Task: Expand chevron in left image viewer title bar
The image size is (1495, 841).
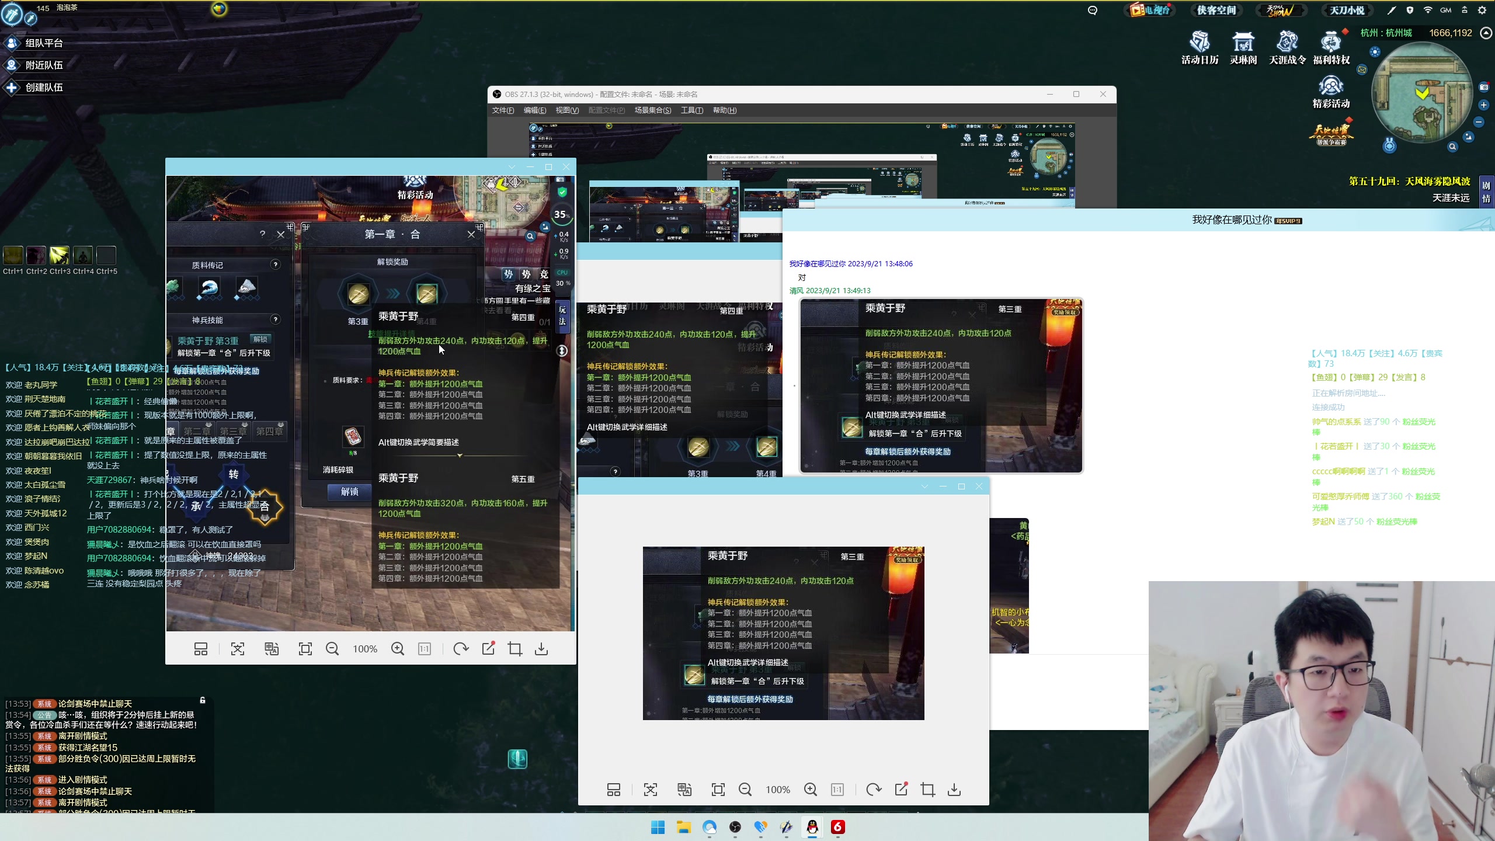Action: pos(512,167)
